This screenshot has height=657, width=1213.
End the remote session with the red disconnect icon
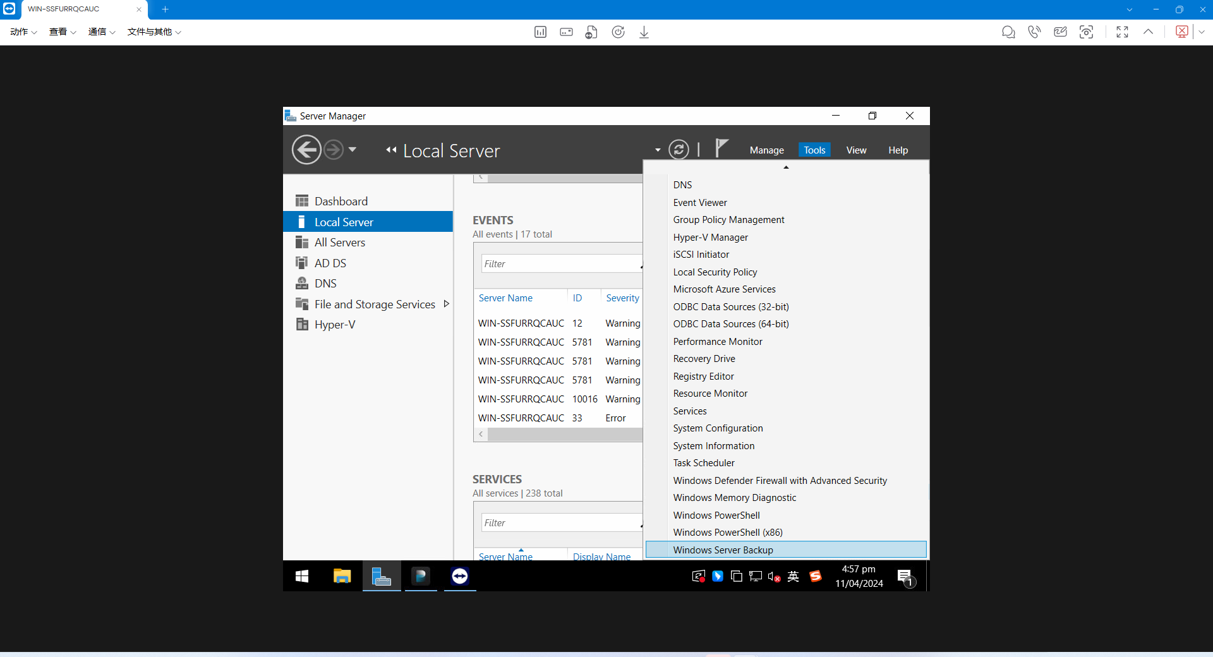tap(1182, 32)
